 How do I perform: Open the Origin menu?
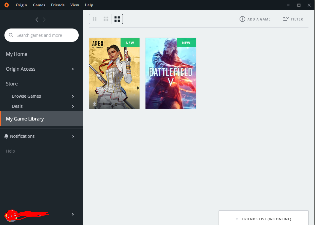[x=21, y=5]
